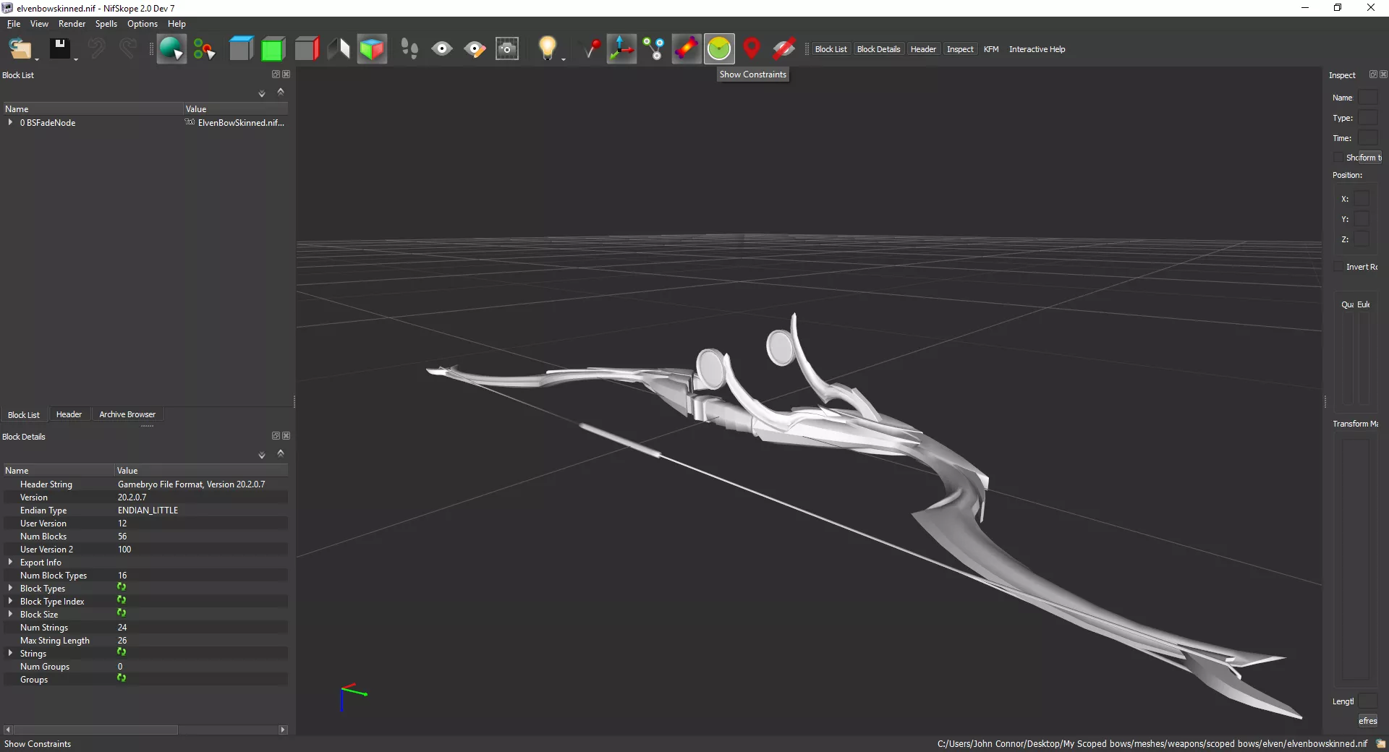The image size is (1389, 752).
Task: Open the dropdown arrow beside the Load icon
Action: coord(38,59)
